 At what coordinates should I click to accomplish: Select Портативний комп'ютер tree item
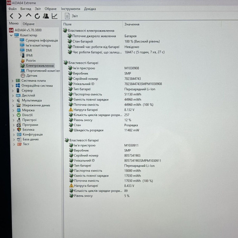click(40, 71)
